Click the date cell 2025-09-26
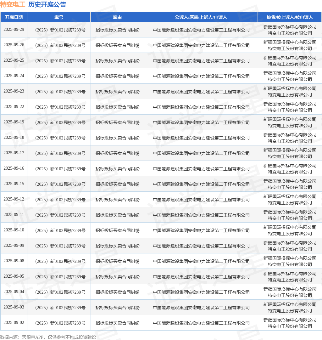The image size is (322, 340). point(14,45)
